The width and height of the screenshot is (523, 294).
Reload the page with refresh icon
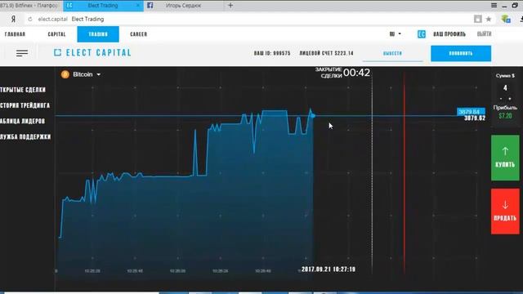pos(30,19)
